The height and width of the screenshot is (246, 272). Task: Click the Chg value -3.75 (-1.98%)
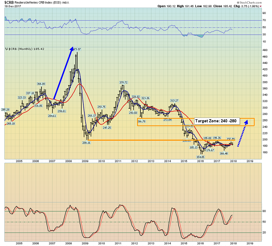point(250,6)
